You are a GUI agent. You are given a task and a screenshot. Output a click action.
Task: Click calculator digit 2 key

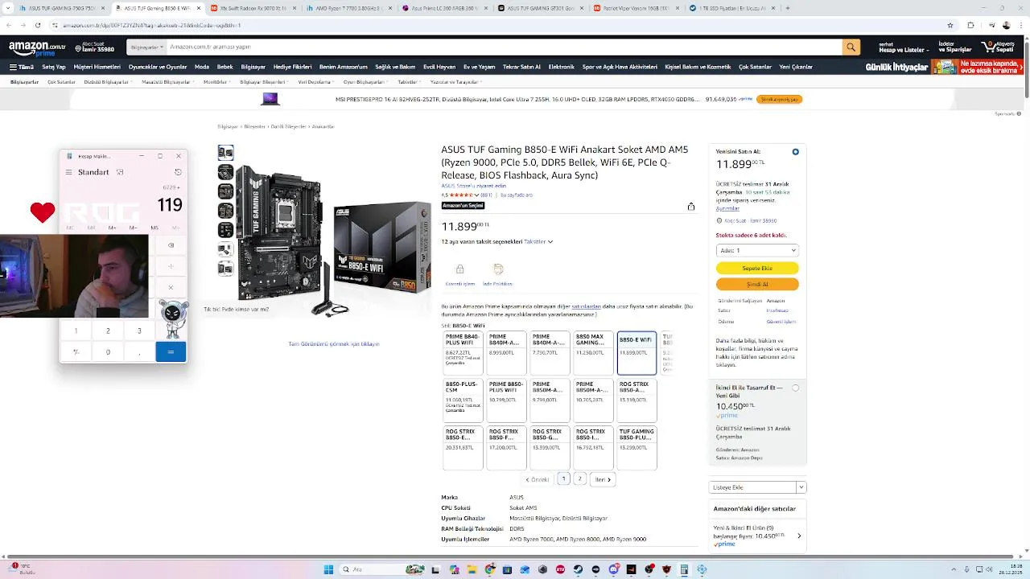point(108,331)
